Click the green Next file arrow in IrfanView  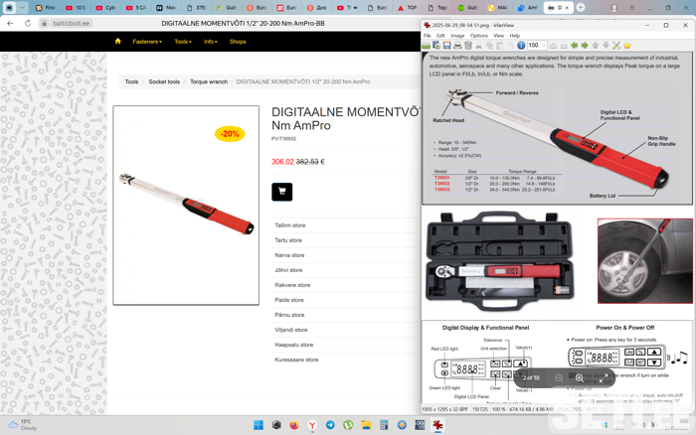pos(585,46)
